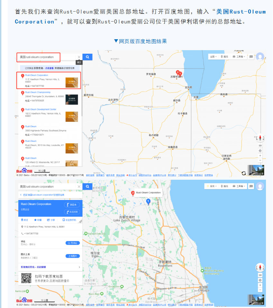Click the blue search button in upper map

[87, 57]
